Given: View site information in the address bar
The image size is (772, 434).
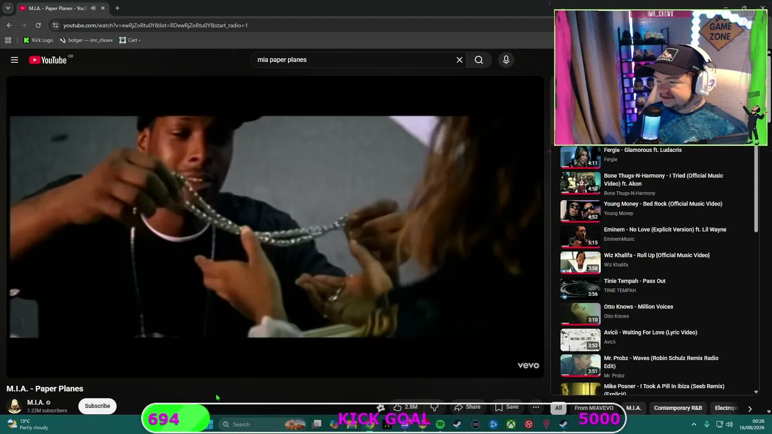Looking at the screenshot, I should click(x=55, y=25).
